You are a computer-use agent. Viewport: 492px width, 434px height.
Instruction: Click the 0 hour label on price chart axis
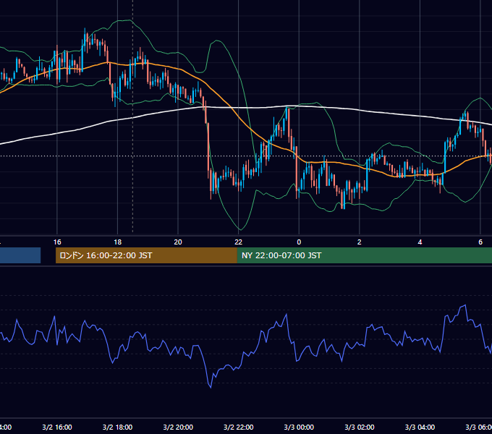(x=299, y=242)
